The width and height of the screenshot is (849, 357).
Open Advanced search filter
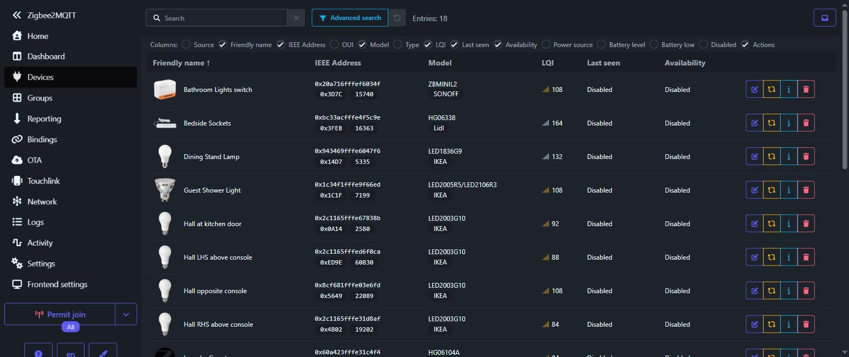click(x=350, y=18)
